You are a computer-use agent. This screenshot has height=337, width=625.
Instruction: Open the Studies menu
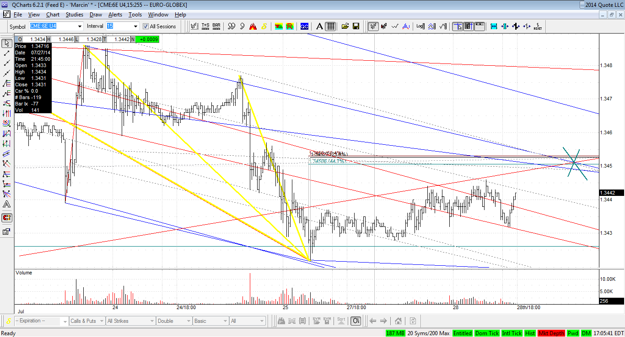pyautogui.click(x=75, y=15)
